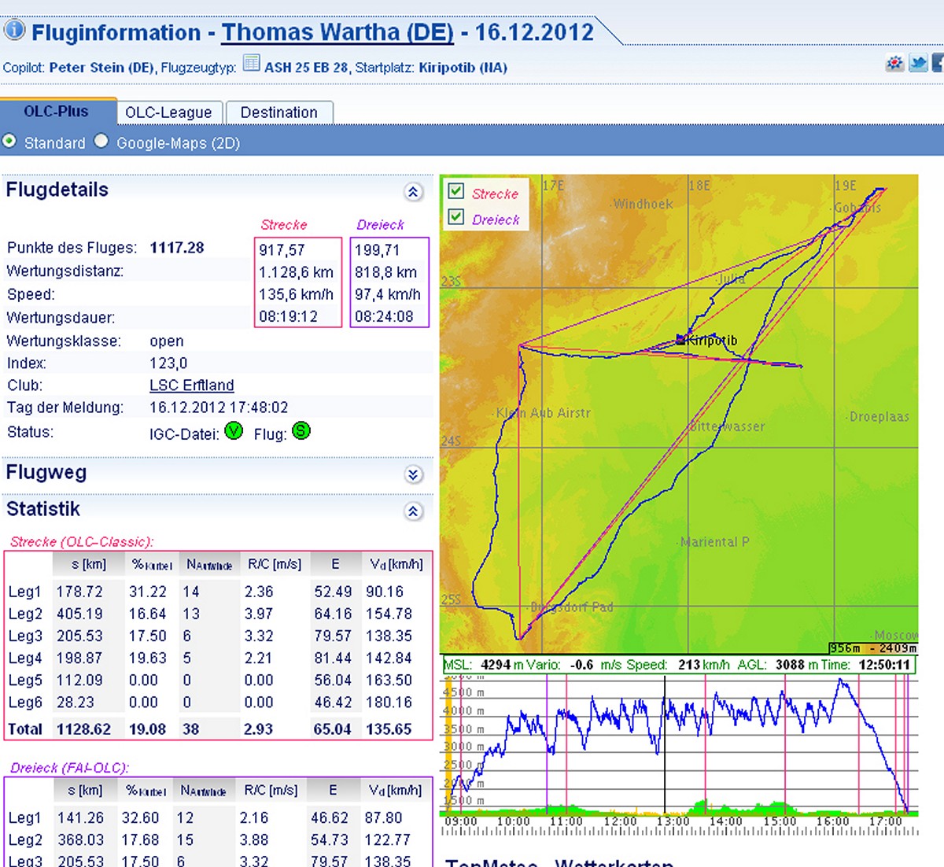The image size is (944, 867).
Task: Uncheck the Strecke map overlay checkbox
Action: click(455, 191)
